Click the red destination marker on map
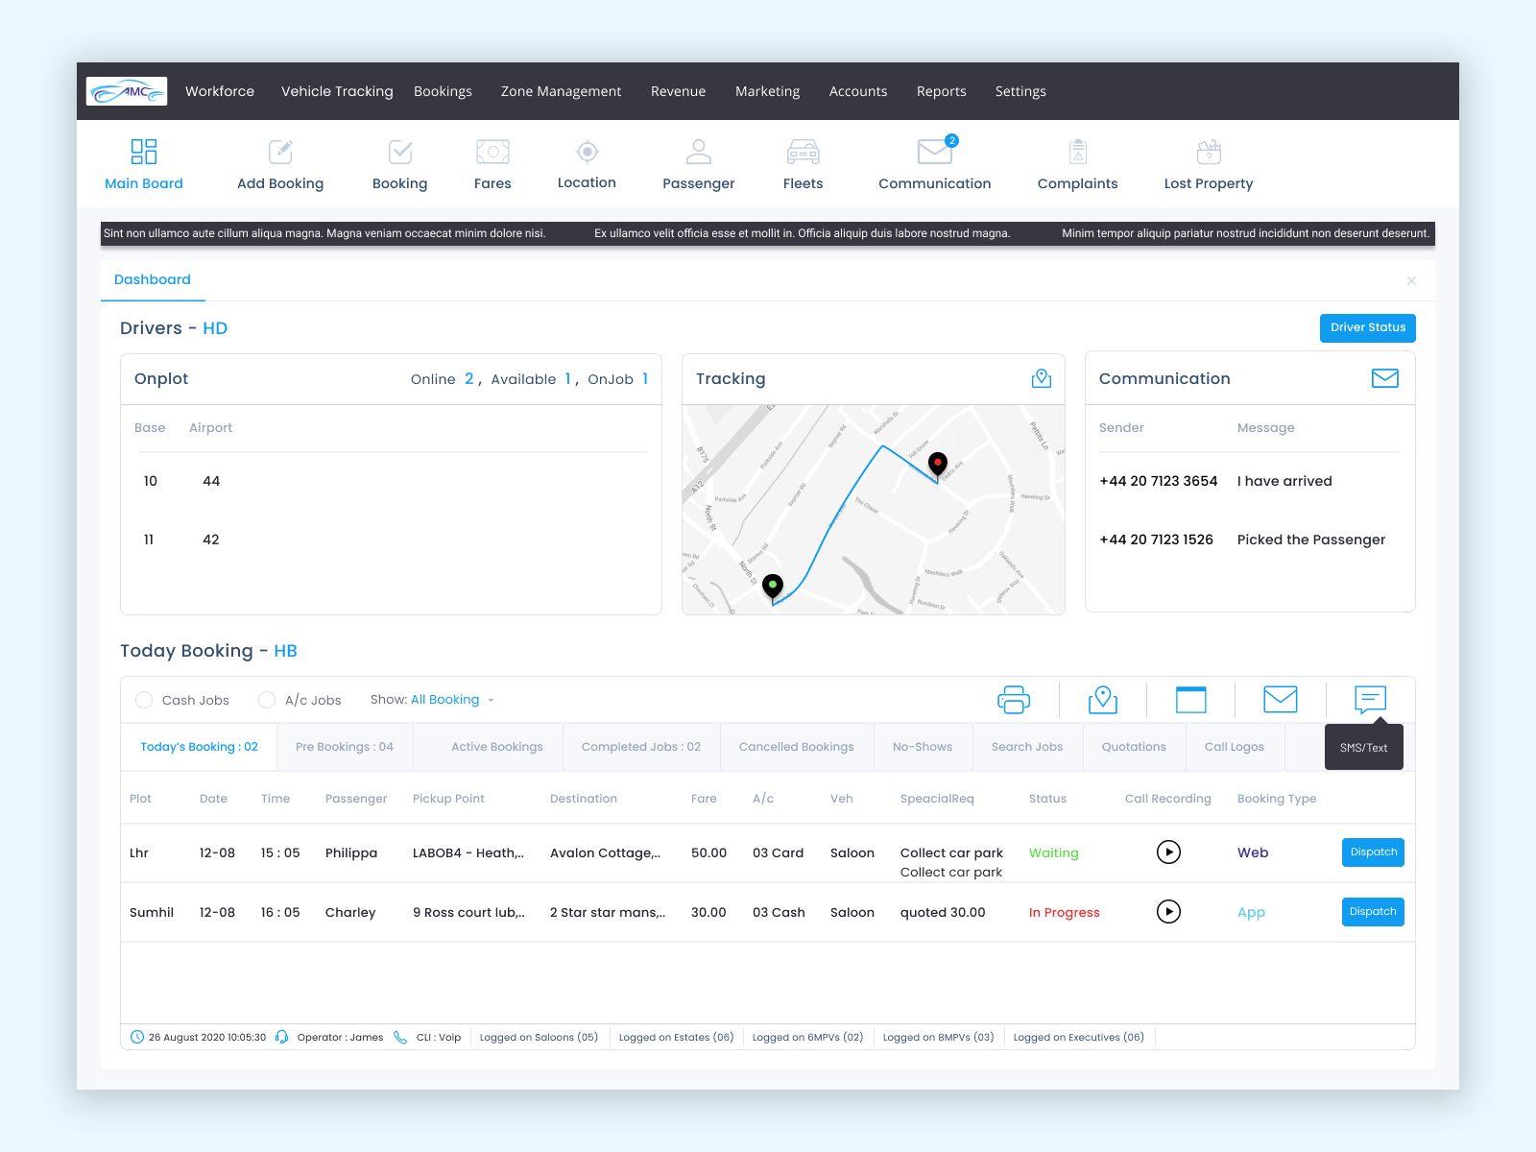 point(938,464)
